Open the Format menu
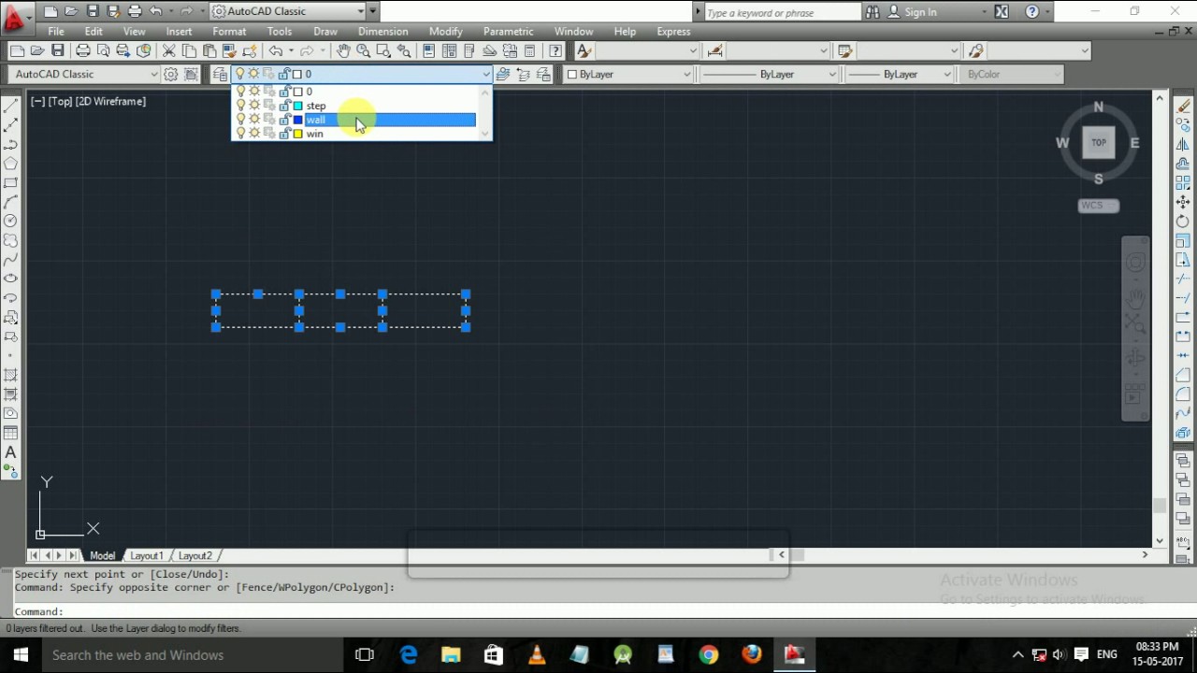1197x673 pixels. [229, 31]
